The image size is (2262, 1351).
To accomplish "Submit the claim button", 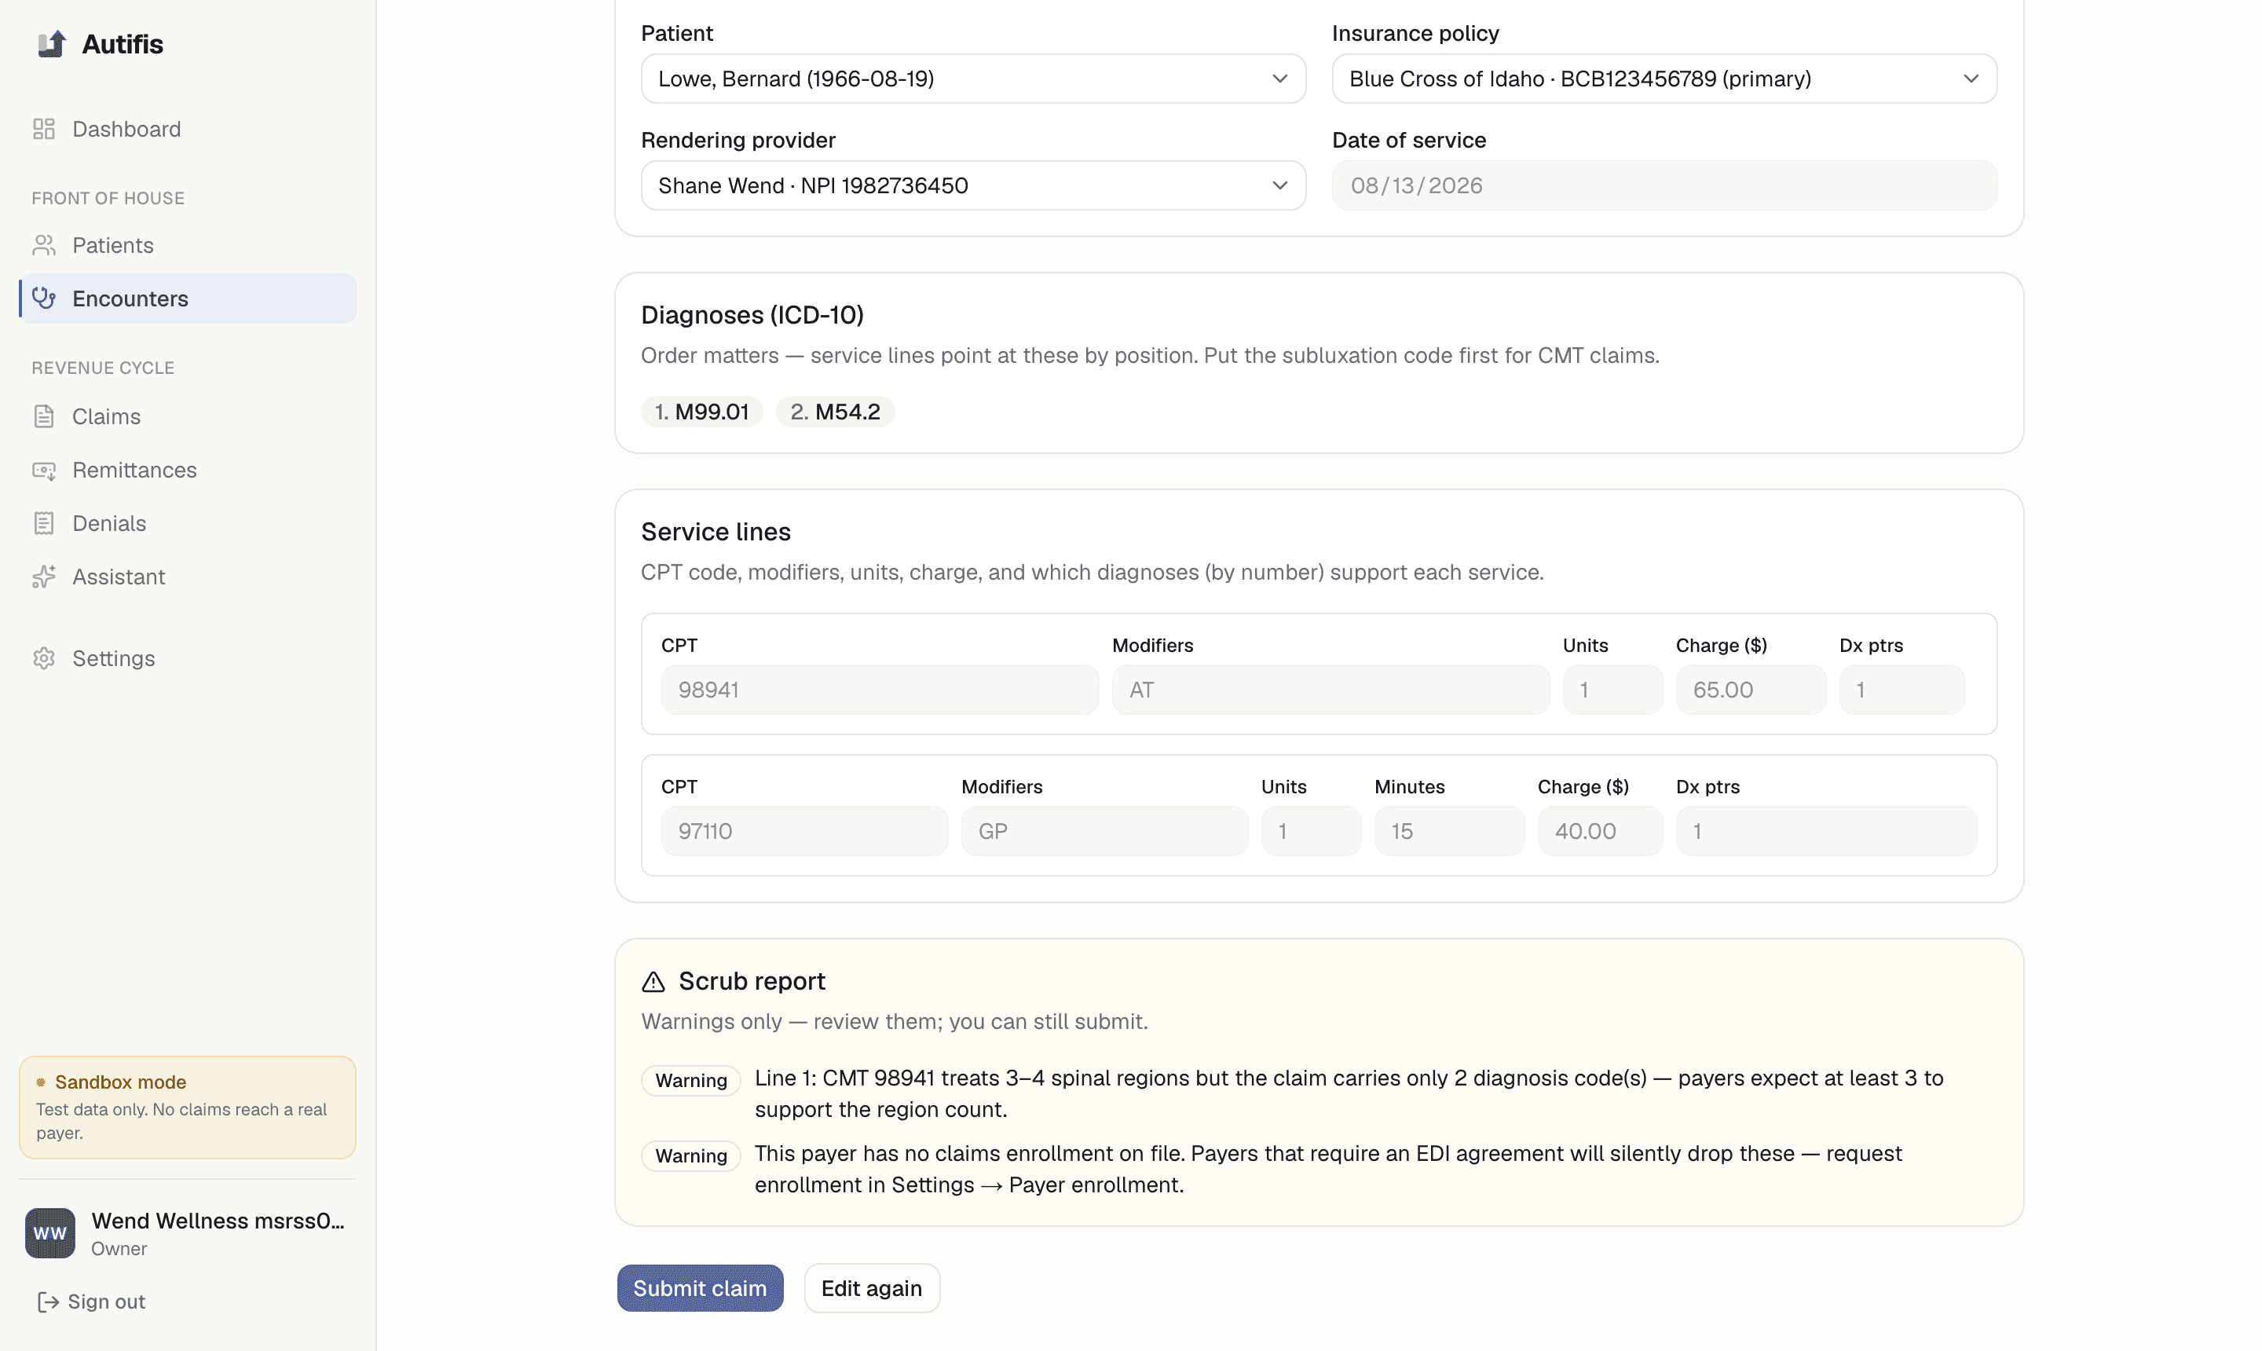I will point(700,1288).
